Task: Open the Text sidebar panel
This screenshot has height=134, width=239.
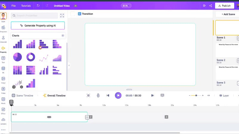Action: [x=3, y=60]
